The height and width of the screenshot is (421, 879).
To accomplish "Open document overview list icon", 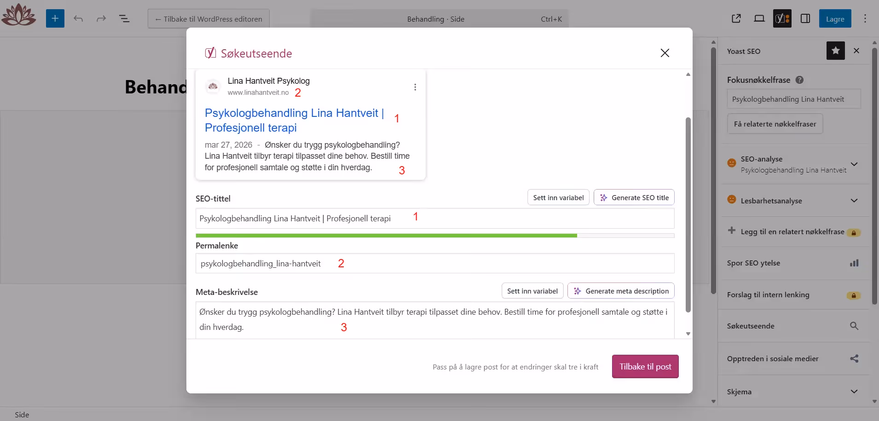I will [124, 18].
